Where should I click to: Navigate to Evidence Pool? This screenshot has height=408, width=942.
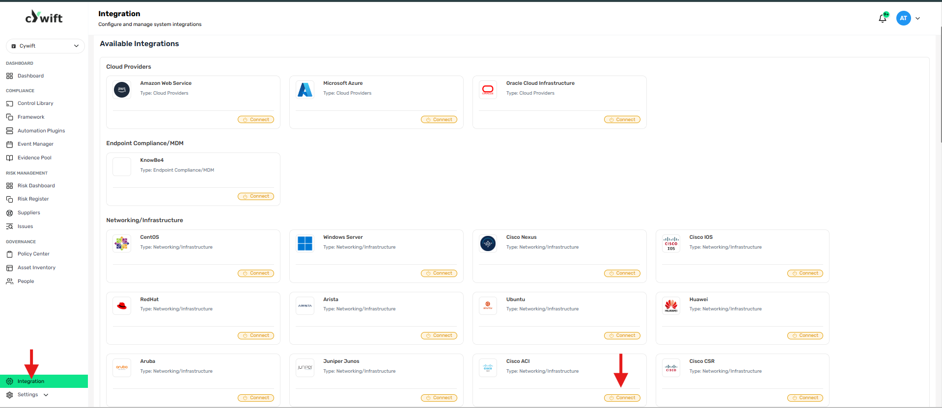34,158
